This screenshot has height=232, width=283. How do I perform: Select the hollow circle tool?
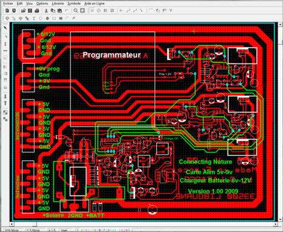41,18
